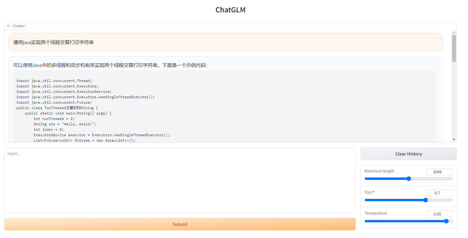Screen dimensions: 468x238
Task: Click the Chatbot speech bubble icon
Action: pos(9,26)
